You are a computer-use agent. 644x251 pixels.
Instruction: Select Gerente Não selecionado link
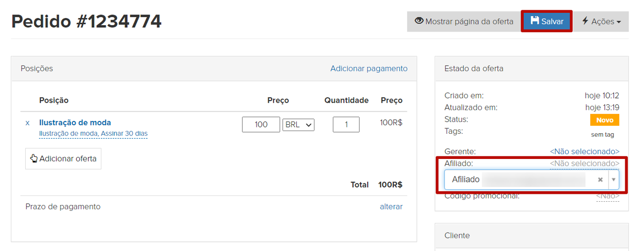click(x=584, y=151)
